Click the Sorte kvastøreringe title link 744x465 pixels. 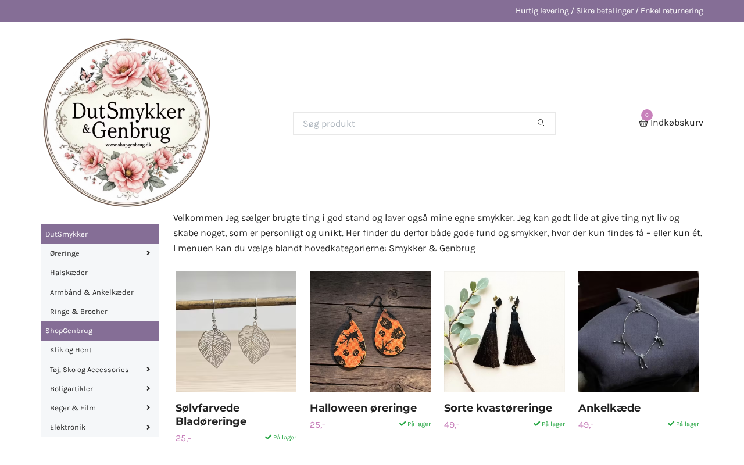[498, 408]
